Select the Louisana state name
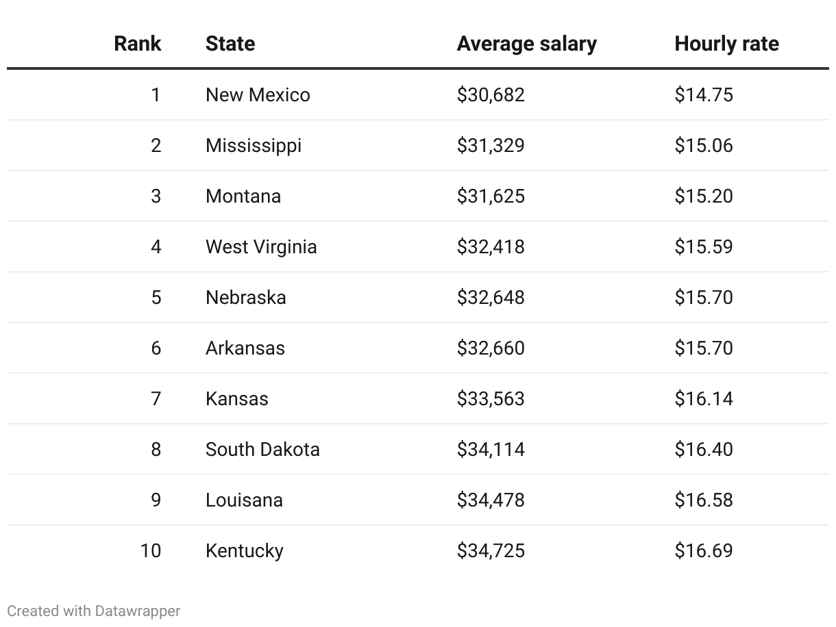Screen dimensions: 836x627 244,500
